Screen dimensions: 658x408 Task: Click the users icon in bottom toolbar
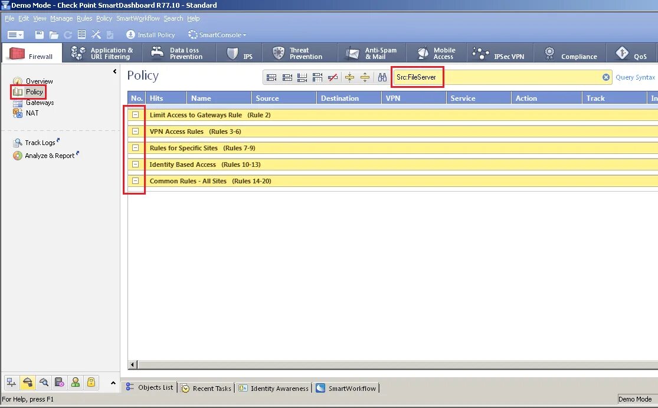[x=76, y=382]
